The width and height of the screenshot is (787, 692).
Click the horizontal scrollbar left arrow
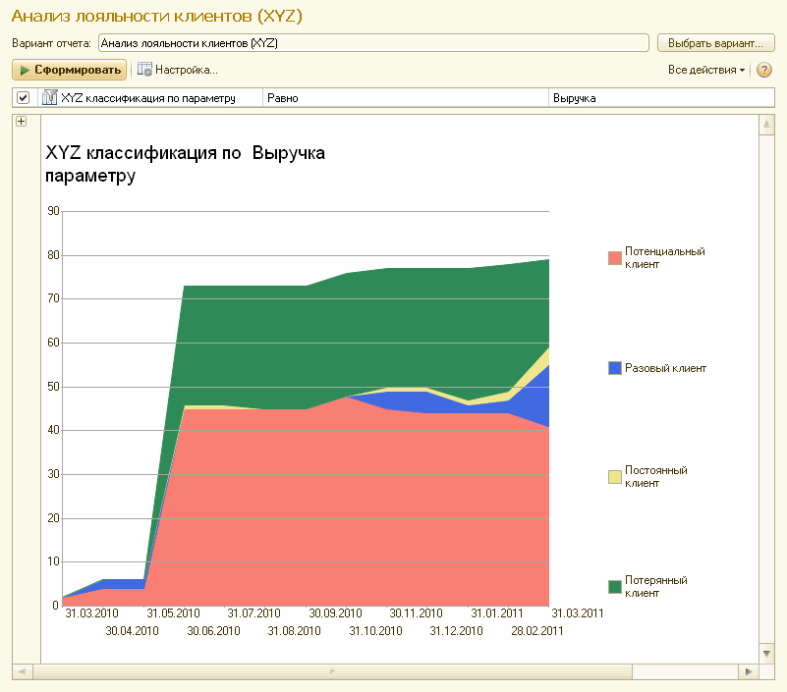point(22,671)
